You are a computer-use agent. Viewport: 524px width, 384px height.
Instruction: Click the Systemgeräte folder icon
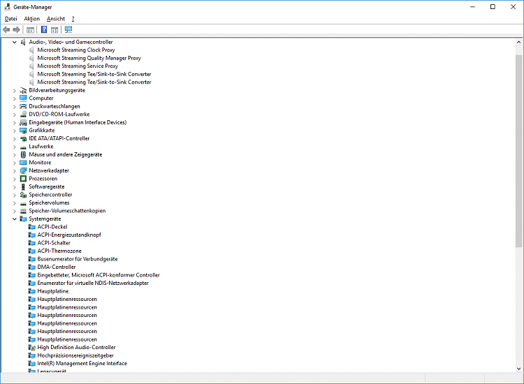point(23,219)
